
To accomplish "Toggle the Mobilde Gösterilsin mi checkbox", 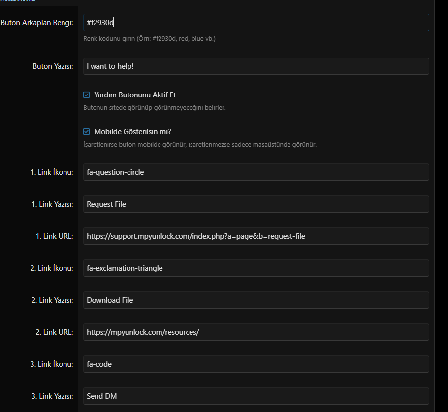I will (87, 132).
